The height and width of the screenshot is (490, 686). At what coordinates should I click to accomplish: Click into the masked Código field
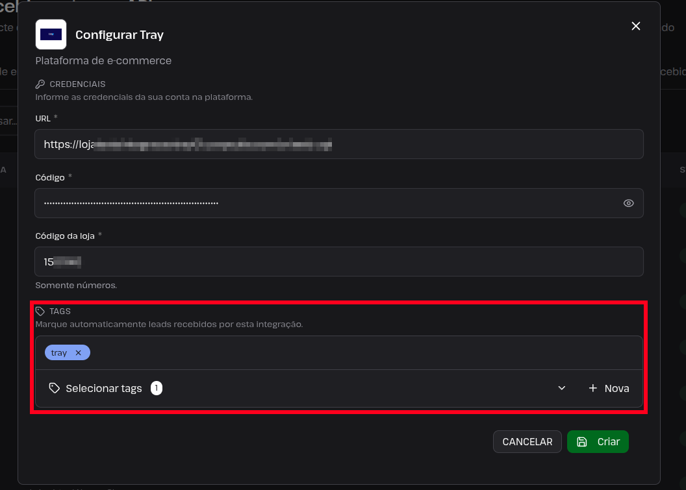click(x=328, y=203)
